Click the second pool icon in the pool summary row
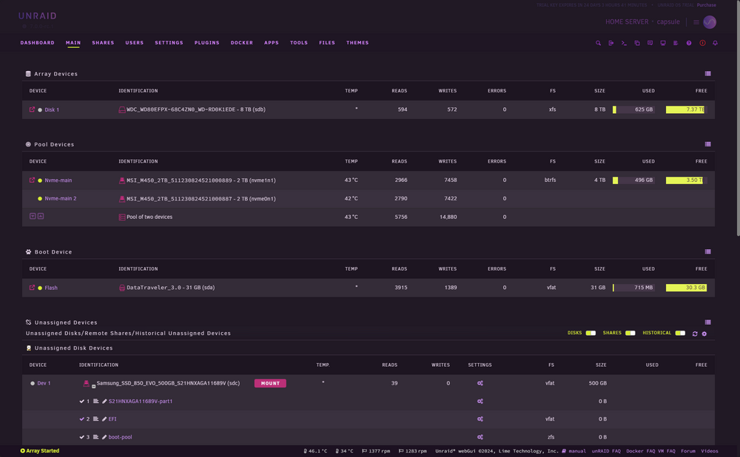The width and height of the screenshot is (740, 457). 41,216
